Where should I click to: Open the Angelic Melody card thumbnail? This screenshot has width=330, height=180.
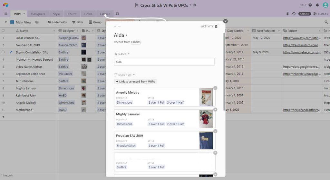click(x=206, y=97)
